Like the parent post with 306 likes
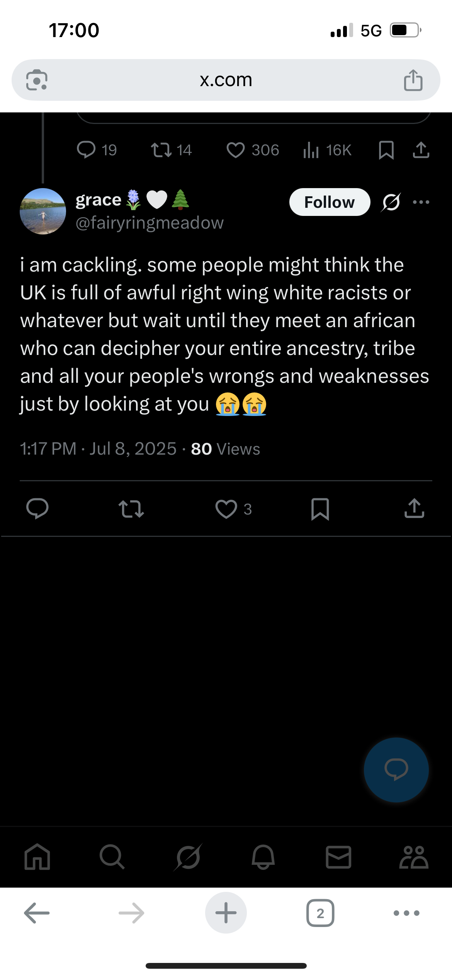This screenshot has height=978, width=452. tap(236, 150)
